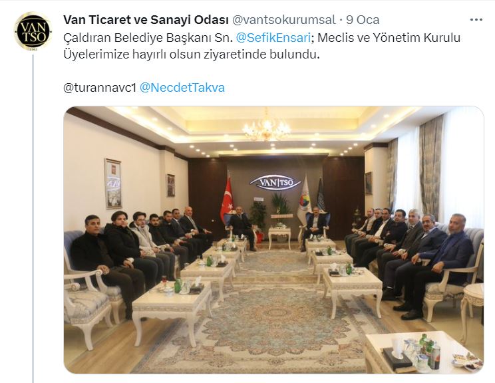The height and width of the screenshot is (383, 495).
Task: Open the tweet's 9 Oca timestamp
Action: click(x=363, y=20)
